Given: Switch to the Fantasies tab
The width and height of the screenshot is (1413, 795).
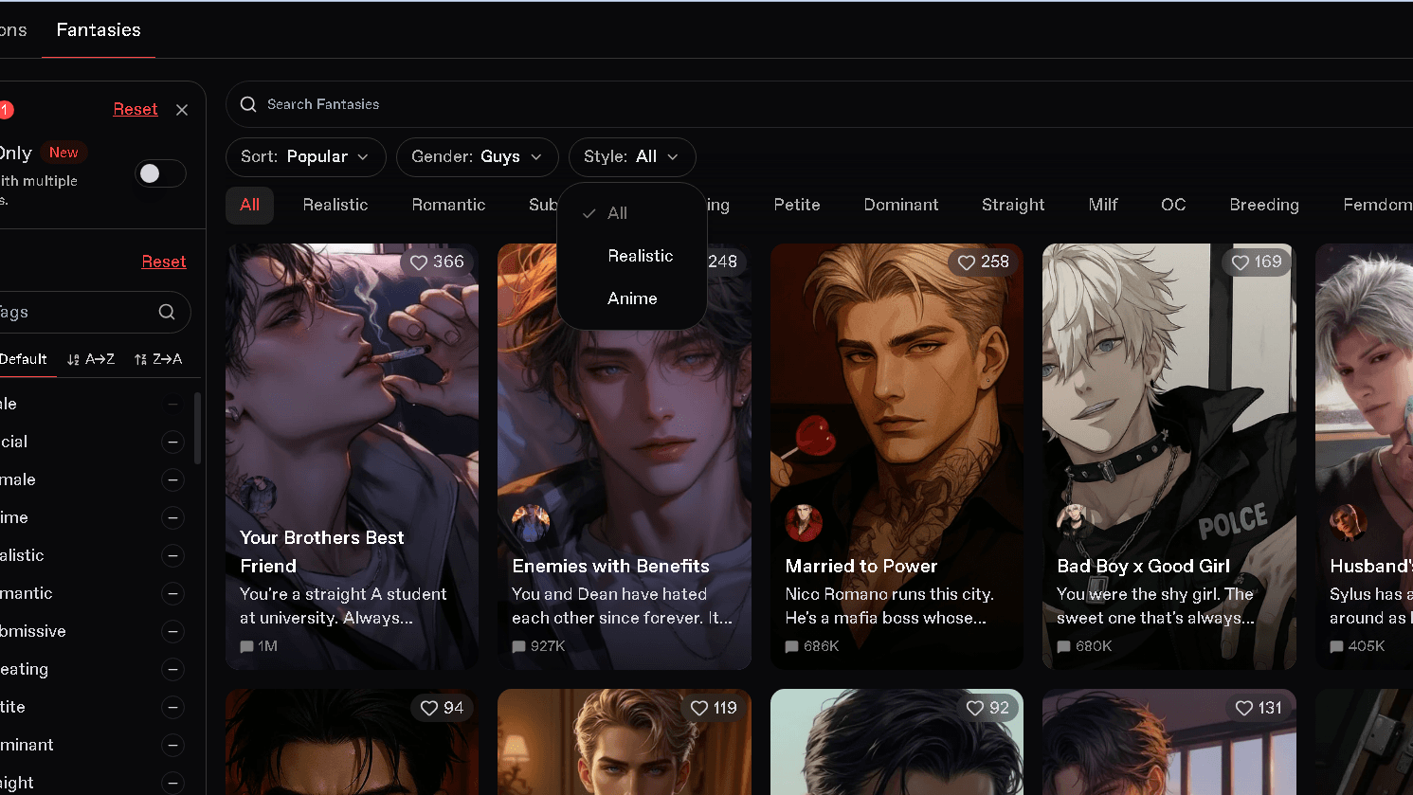Looking at the screenshot, I should tap(99, 29).
